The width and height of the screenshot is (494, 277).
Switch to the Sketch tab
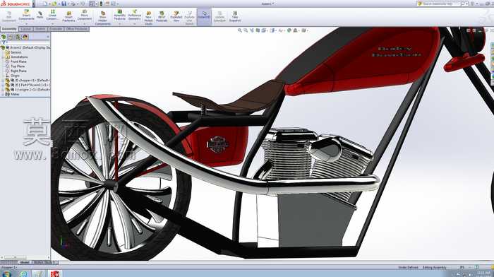click(x=40, y=29)
